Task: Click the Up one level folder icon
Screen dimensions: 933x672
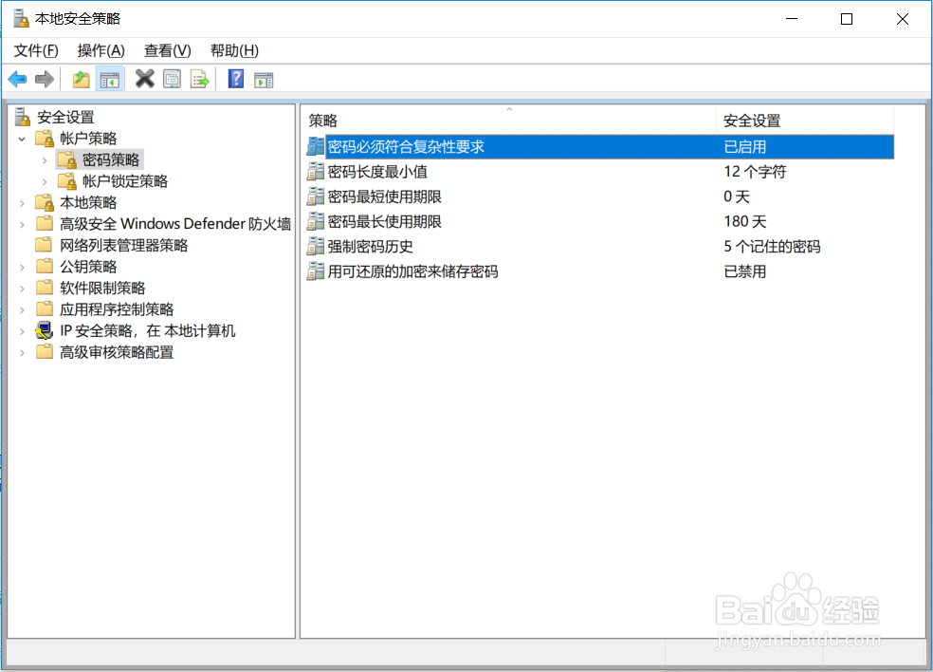Action: click(x=81, y=79)
